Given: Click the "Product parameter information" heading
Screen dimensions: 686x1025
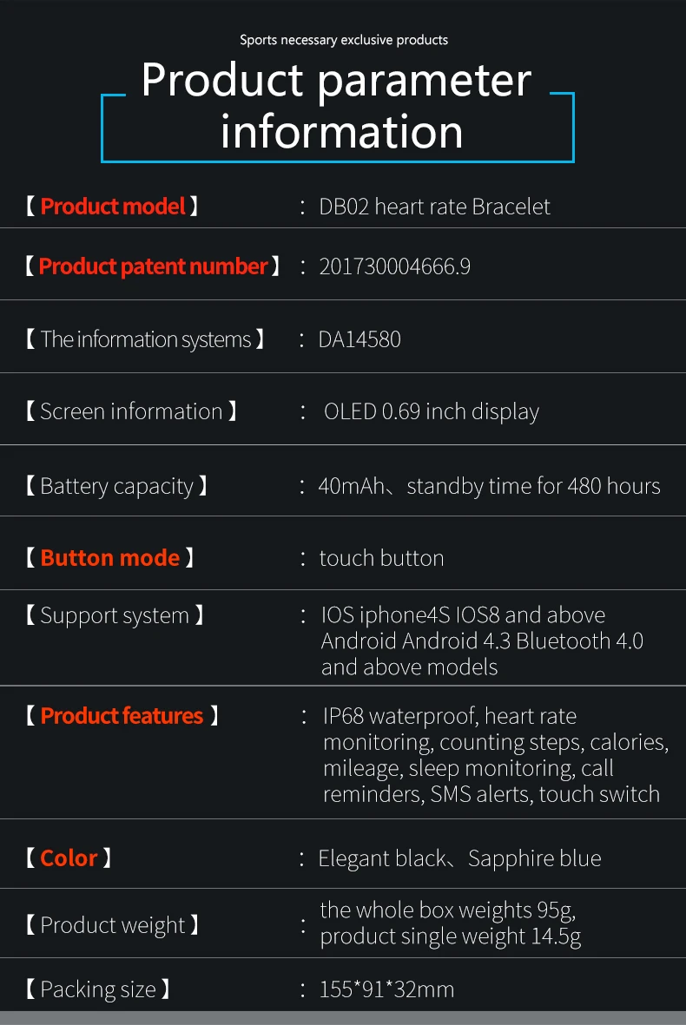Looking at the screenshot, I should [x=337, y=105].
